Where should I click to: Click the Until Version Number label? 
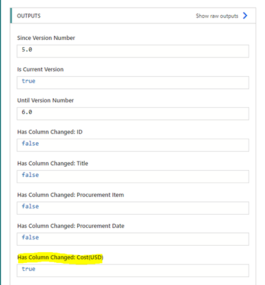(46, 101)
